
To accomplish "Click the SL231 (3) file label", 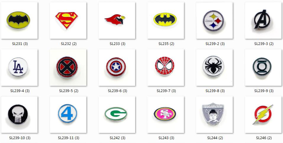I will (20, 44).
